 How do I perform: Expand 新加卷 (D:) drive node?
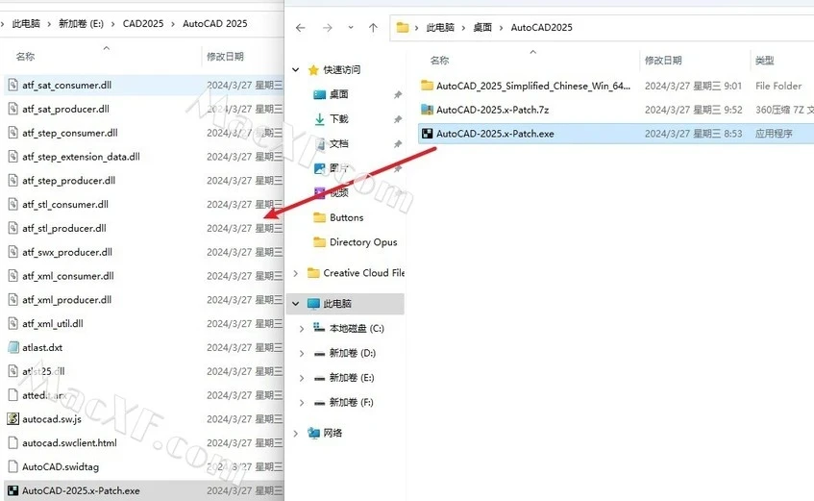tap(302, 353)
